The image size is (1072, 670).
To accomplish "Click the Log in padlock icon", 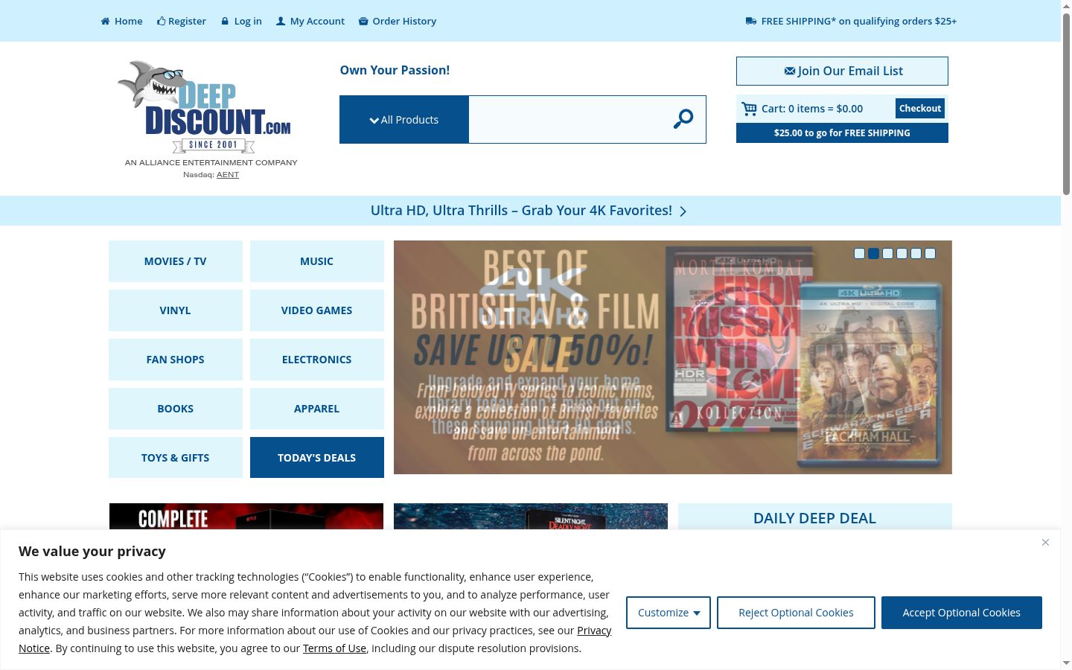I will point(225,21).
